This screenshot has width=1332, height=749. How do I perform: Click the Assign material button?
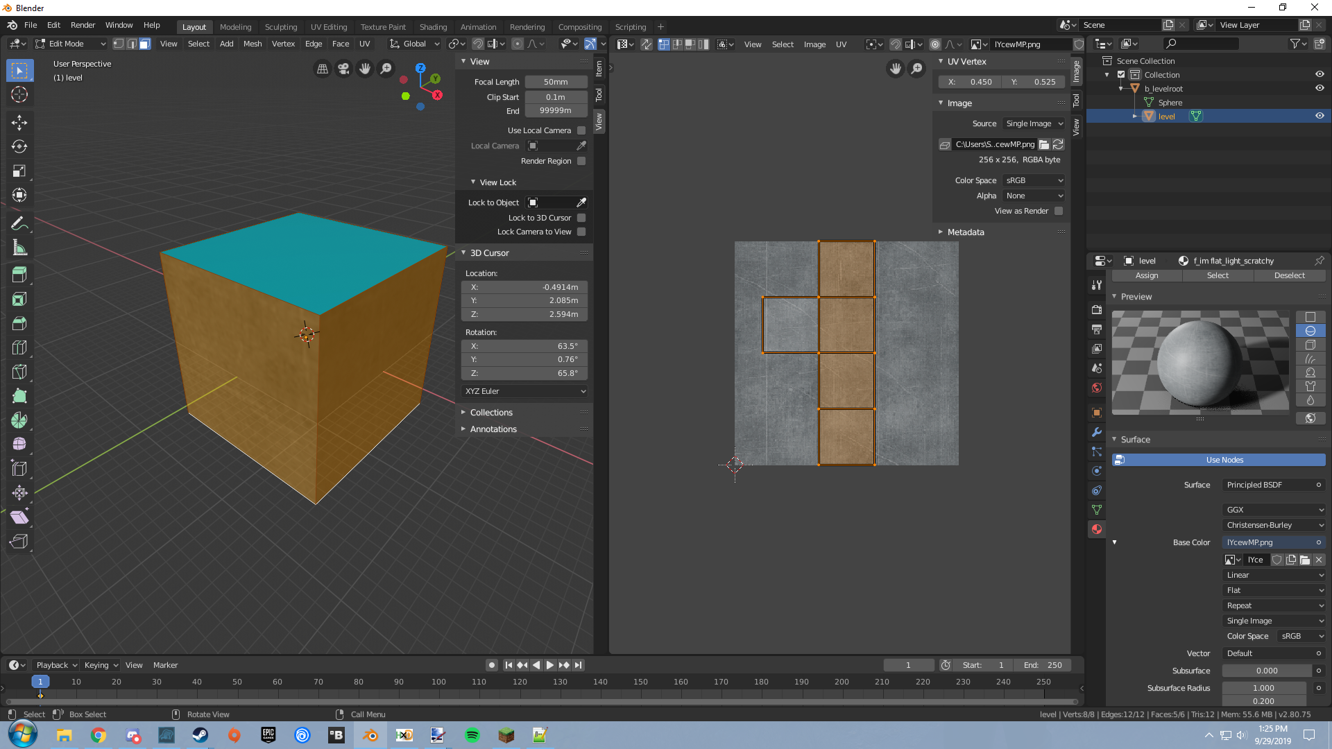1147,275
